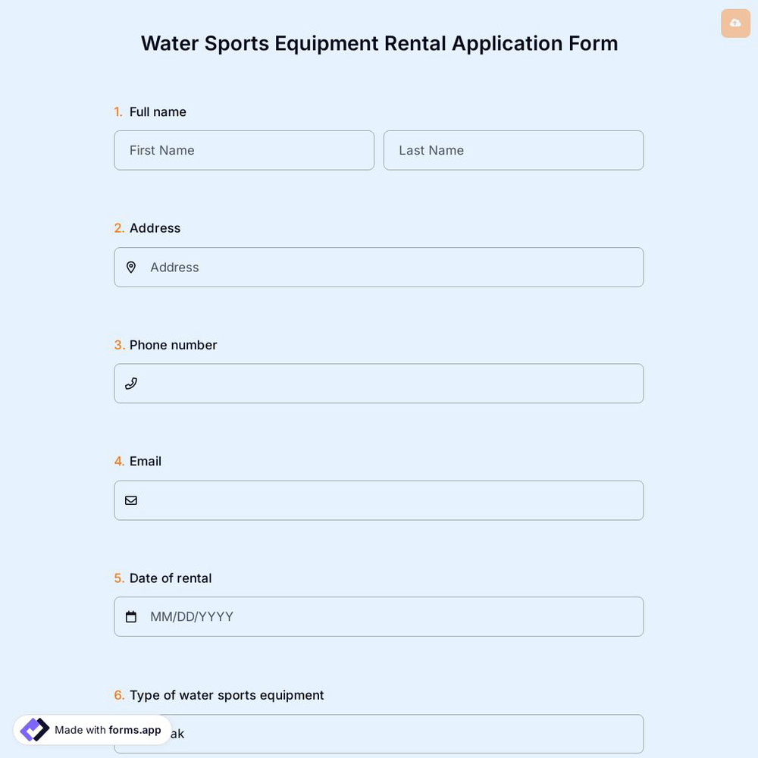Open the water sports equipment selection field

pyautogui.click(x=379, y=733)
